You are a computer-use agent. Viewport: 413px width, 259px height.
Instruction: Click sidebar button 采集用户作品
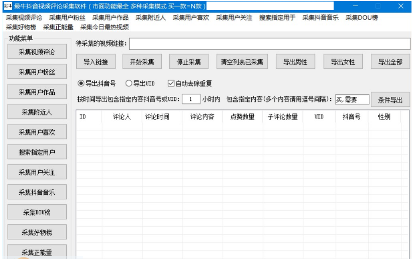click(x=37, y=91)
